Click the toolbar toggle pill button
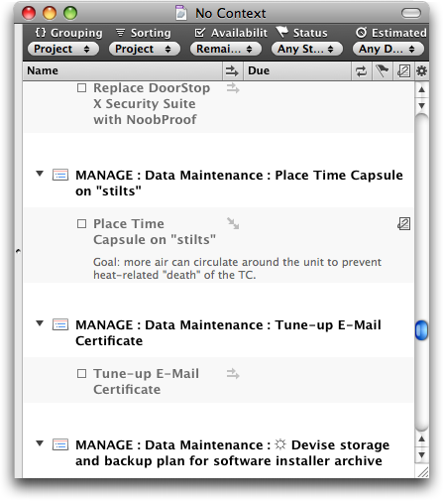Viewport: 443px width, 501px height. pyautogui.click(x=411, y=13)
